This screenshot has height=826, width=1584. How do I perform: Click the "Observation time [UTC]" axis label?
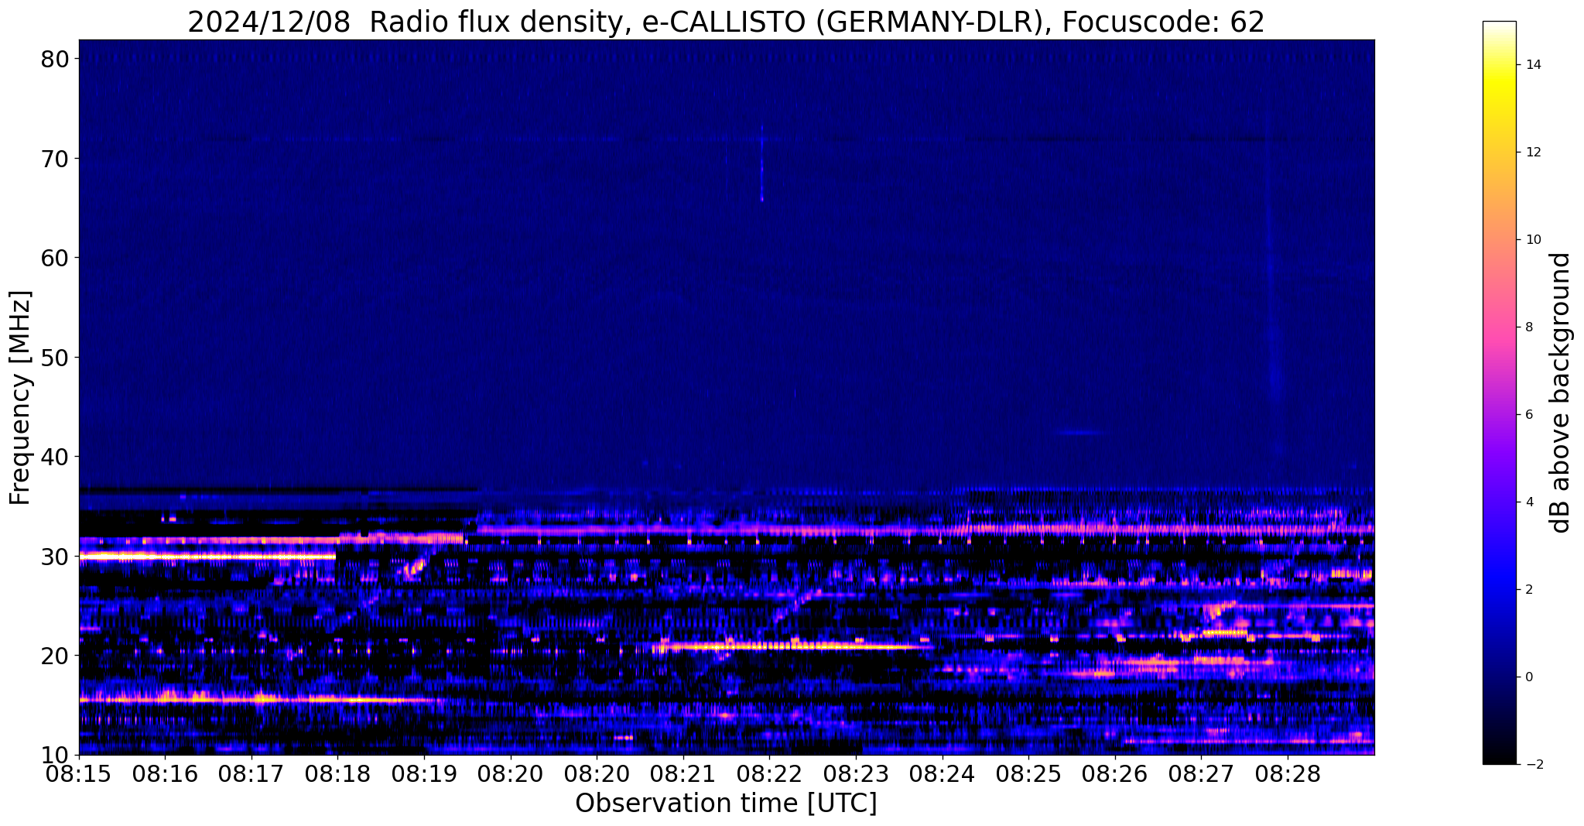[x=726, y=804]
